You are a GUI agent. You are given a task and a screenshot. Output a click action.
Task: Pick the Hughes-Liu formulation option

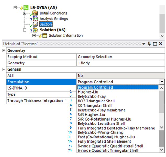87,92
